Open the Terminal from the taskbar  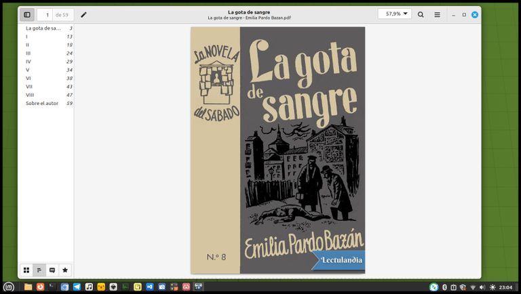52,287
